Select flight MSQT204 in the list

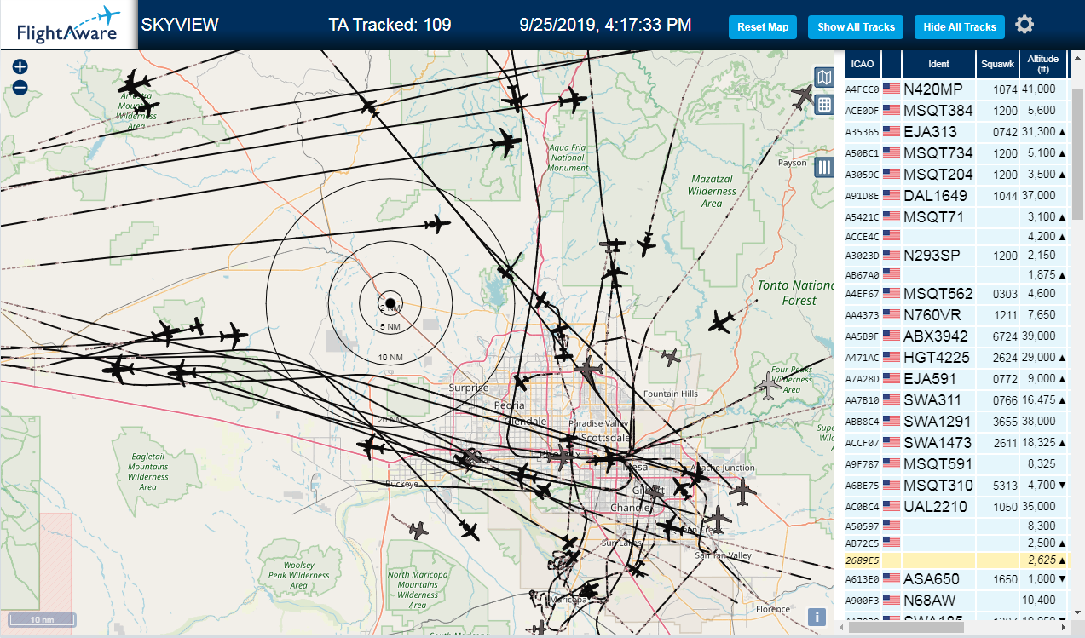click(955, 174)
